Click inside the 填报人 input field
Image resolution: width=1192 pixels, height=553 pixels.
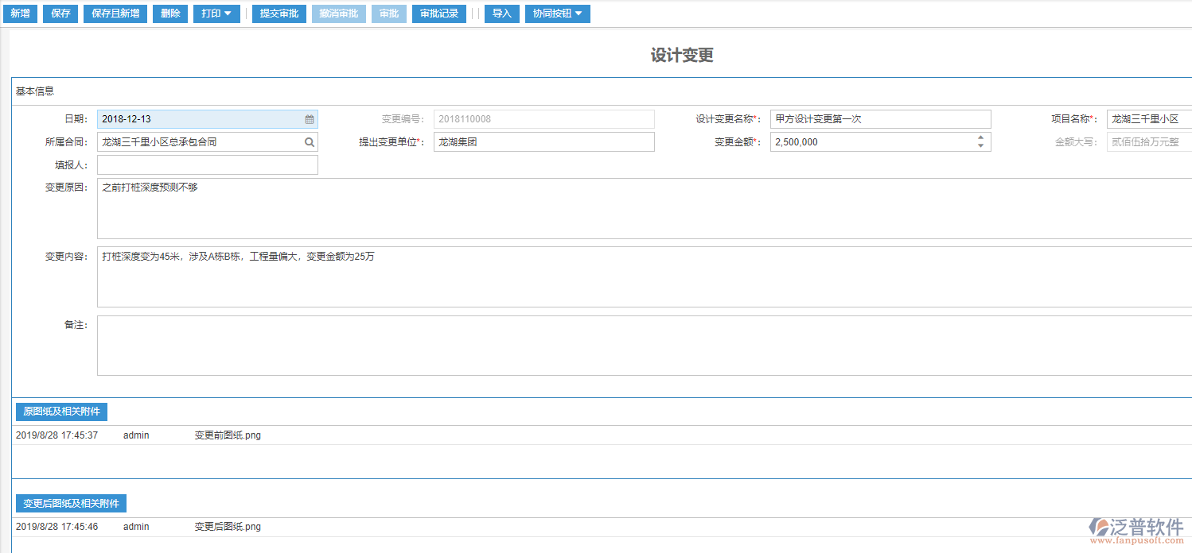[207, 164]
